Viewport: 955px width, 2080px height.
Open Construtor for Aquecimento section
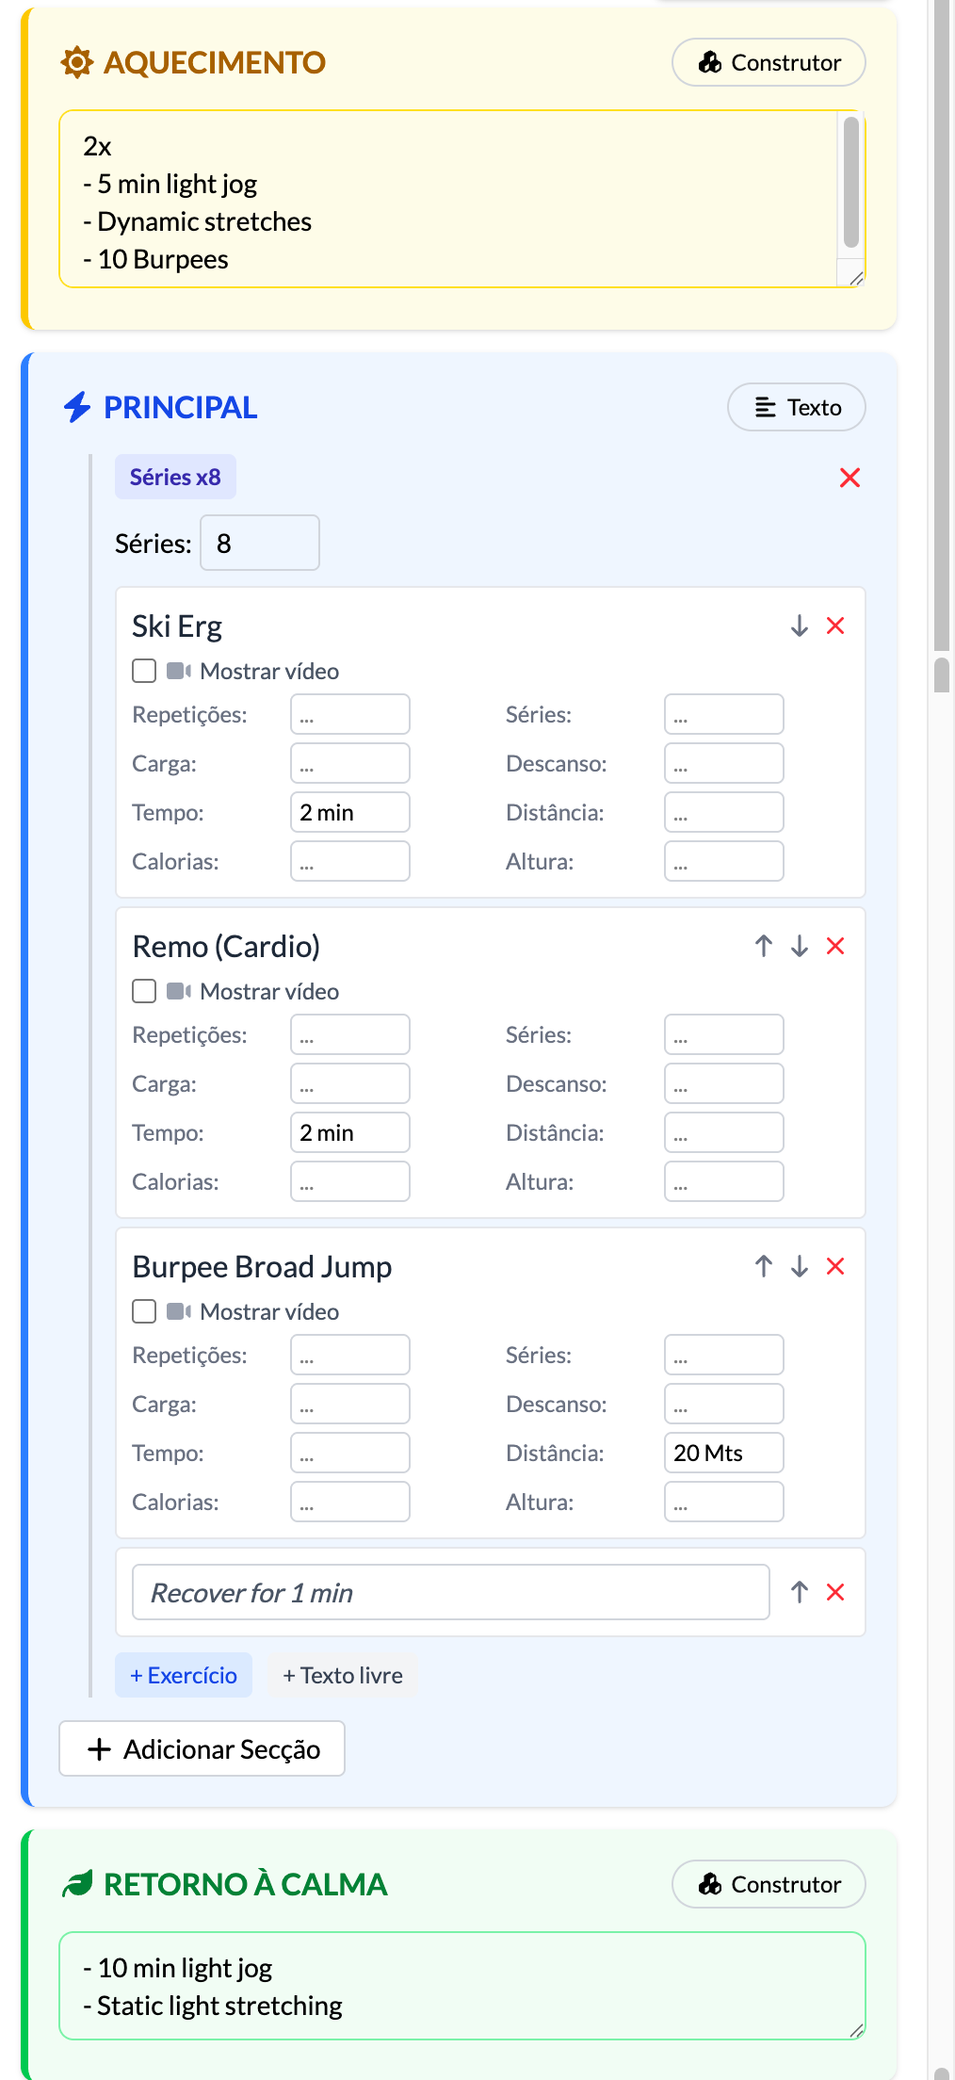click(769, 63)
